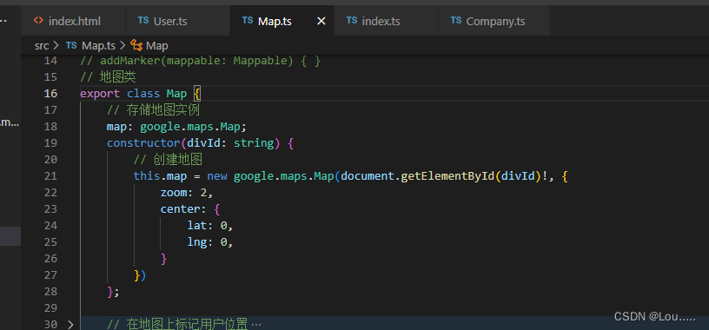The image size is (709, 330).
Task: Click the 'zoom: 2,' line
Action: click(186, 193)
